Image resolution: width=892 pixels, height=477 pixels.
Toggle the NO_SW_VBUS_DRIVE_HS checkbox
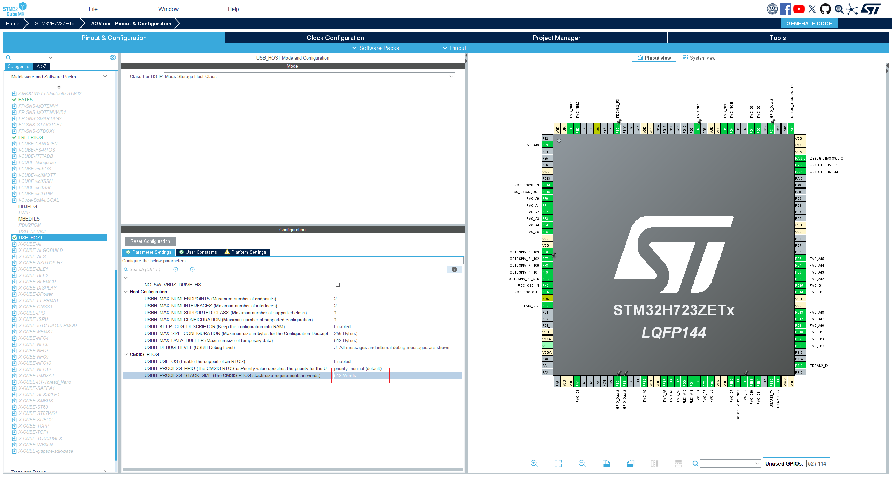pos(337,285)
